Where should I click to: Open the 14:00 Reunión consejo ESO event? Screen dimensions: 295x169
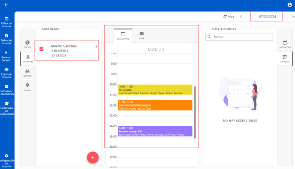pos(155,131)
